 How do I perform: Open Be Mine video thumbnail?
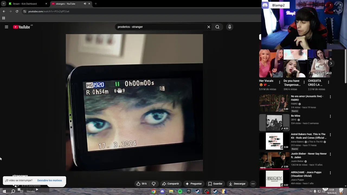pyautogui.click(x=274, y=122)
